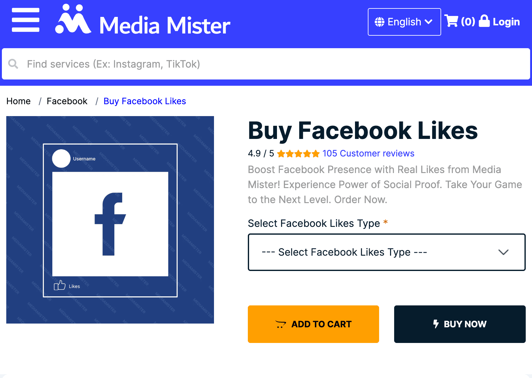Click the cart icon inside Add to Cart

pos(281,325)
